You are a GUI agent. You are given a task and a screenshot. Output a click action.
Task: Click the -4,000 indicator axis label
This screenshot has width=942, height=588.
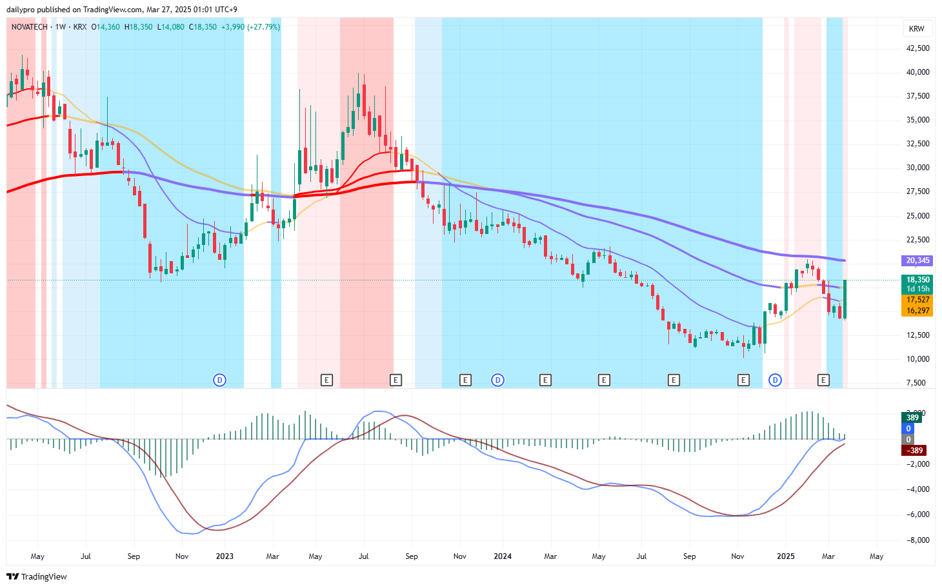click(x=918, y=489)
